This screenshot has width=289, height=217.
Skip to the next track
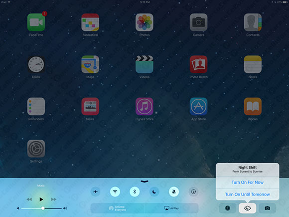pos(54,199)
